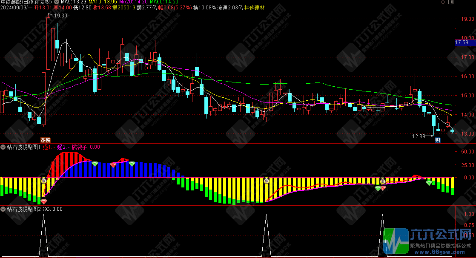Click the first money bag signal icon
Viewport: 476px width, 258px height.
coord(44,180)
